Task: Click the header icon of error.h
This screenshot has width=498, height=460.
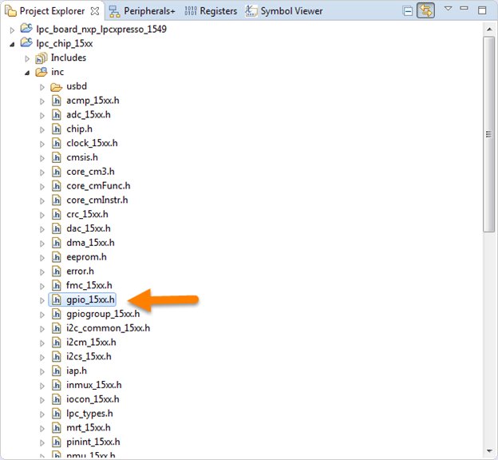Action: [x=56, y=272]
